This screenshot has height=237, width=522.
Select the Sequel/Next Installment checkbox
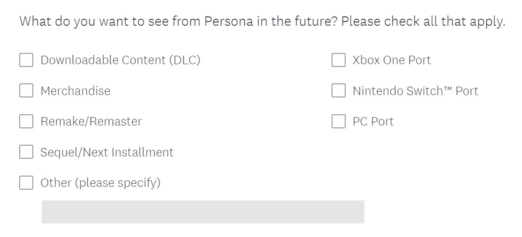pyautogui.click(x=26, y=152)
